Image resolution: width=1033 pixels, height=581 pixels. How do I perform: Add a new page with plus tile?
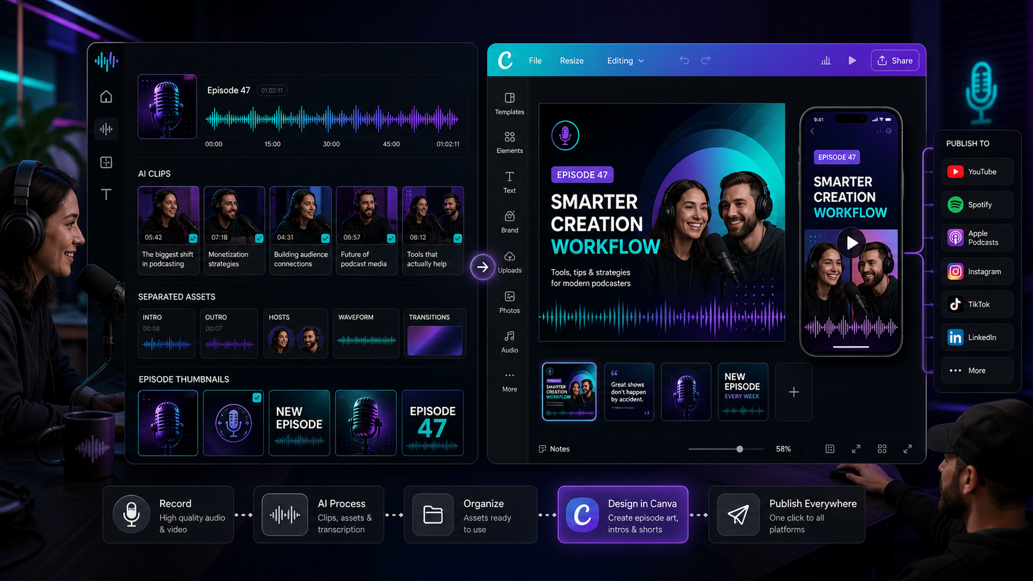coord(794,392)
